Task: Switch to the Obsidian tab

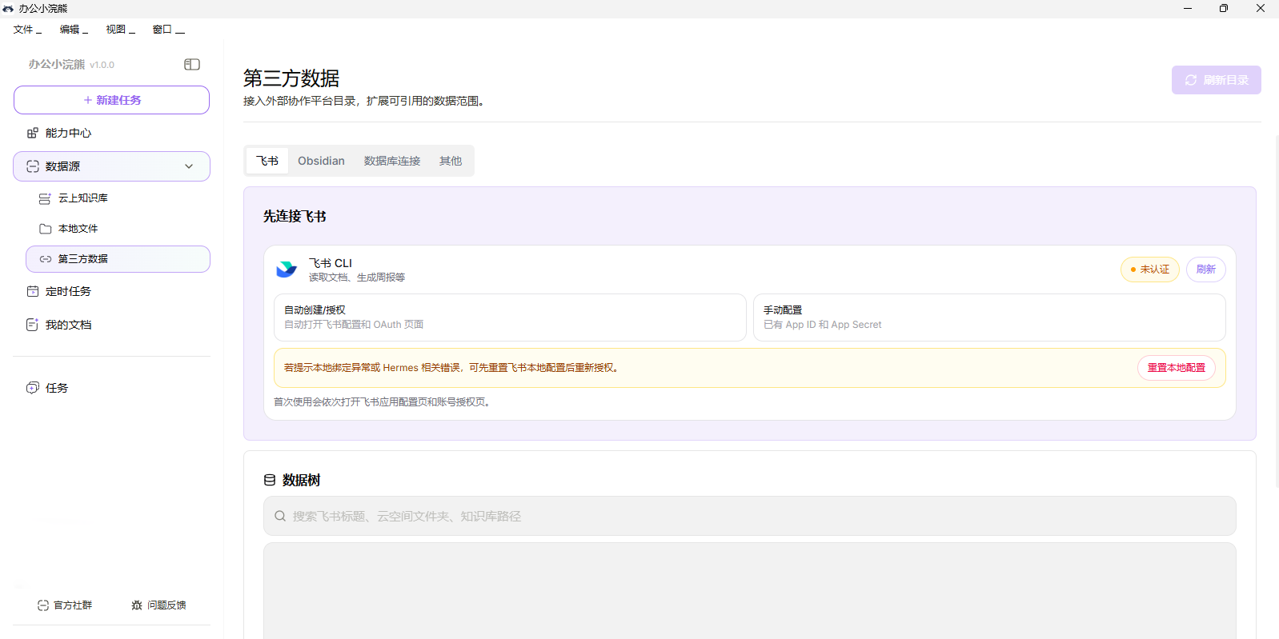Action: (x=321, y=161)
